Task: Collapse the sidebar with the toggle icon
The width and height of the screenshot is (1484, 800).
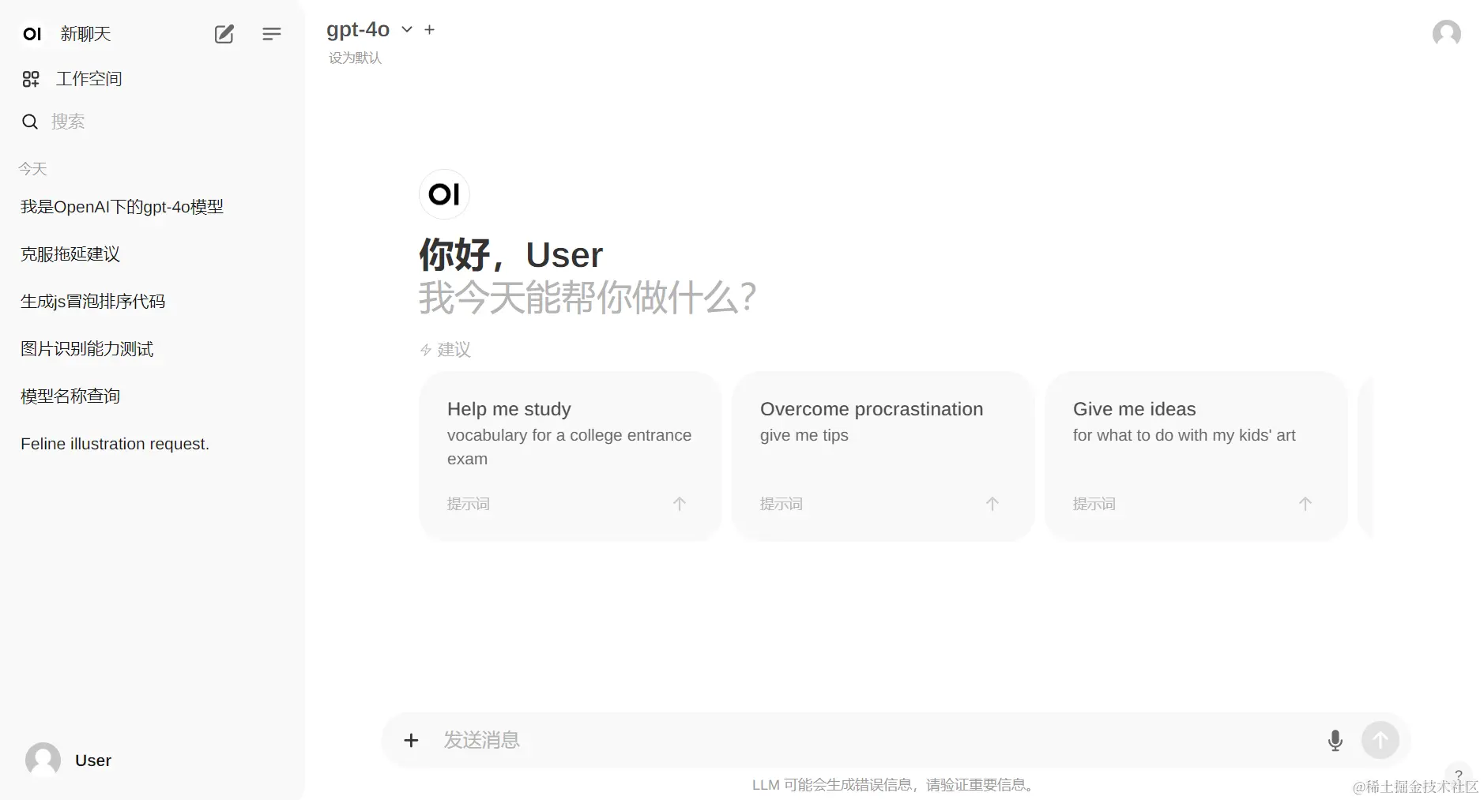Action: coord(271,34)
